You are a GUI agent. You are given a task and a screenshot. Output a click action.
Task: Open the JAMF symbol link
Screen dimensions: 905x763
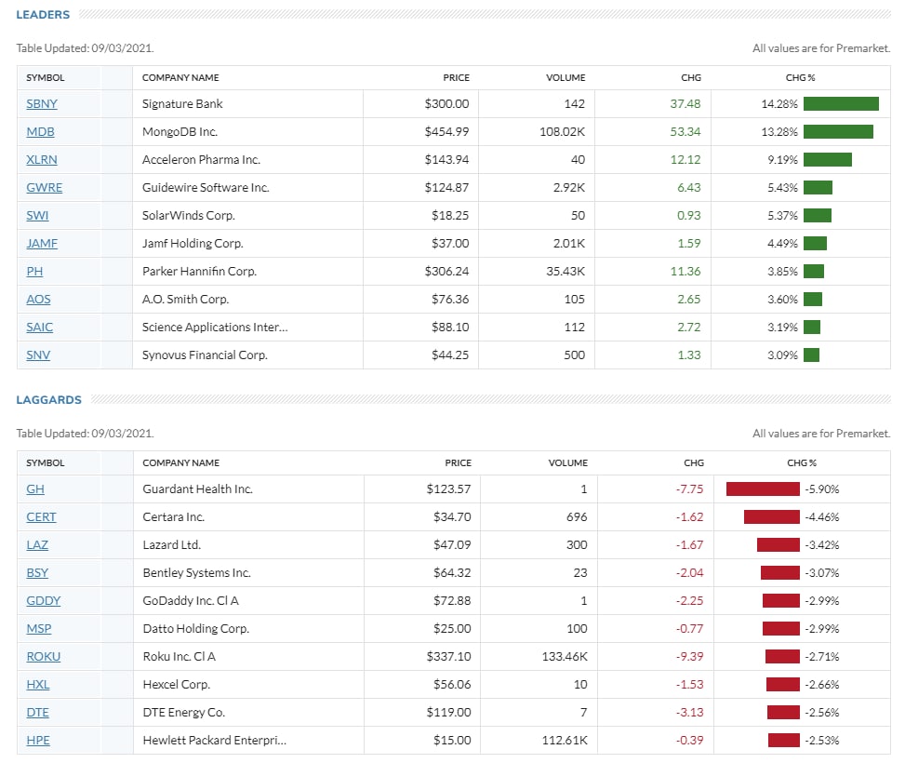click(x=42, y=243)
